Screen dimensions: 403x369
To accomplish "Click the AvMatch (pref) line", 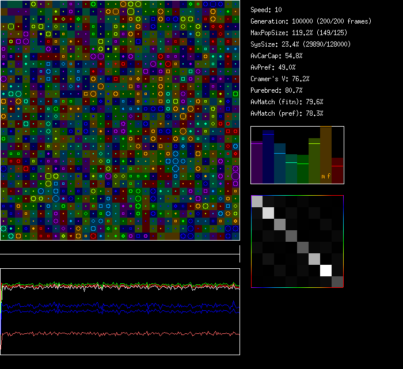I will tap(287, 113).
